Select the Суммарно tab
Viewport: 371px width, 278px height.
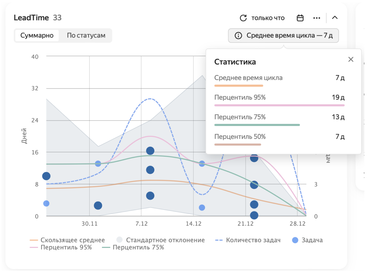[37, 35]
